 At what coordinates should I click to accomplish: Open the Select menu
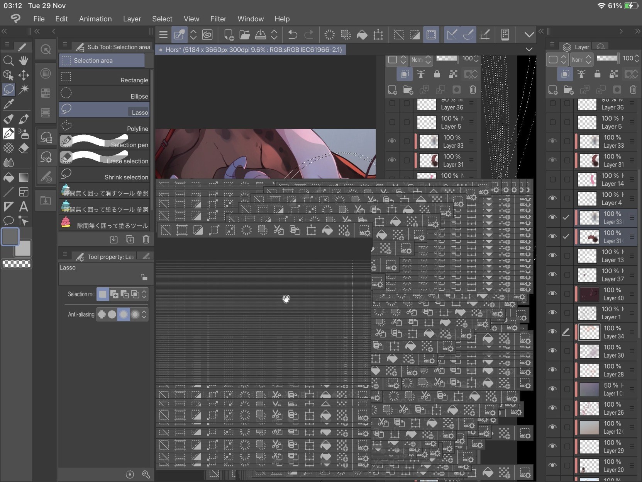162,19
